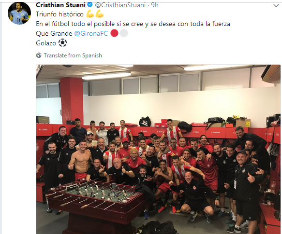This screenshot has width=282, height=234.
Task: Open the Cristhian Stuani display name link
Action: point(60,5)
